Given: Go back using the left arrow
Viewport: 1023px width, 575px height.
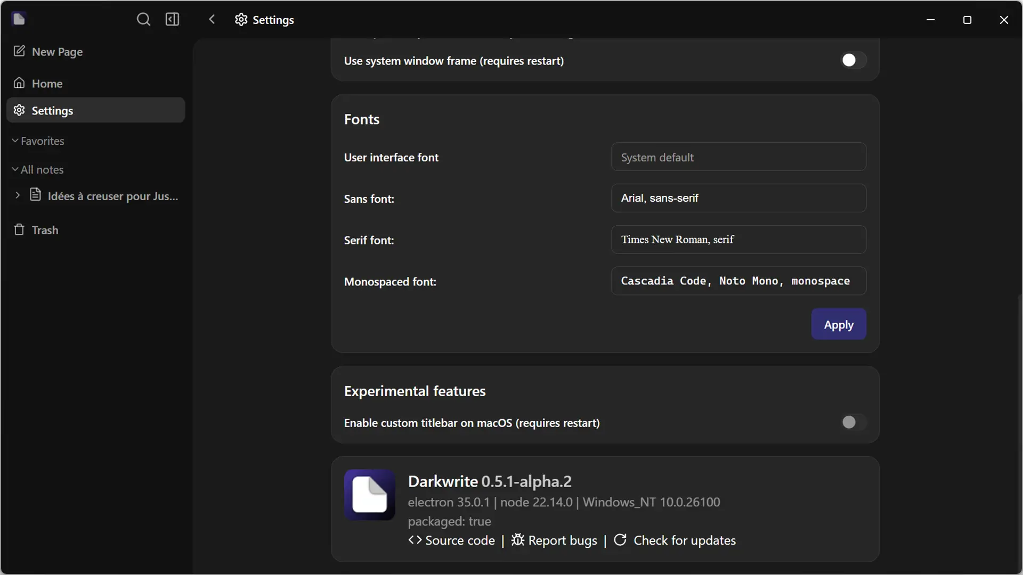Looking at the screenshot, I should tap(212, 20).
